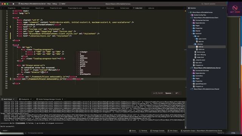The width and height of the screenshot is (242, 136).
Task: Select the Index.html editor tab
Action: pos(139,8)
